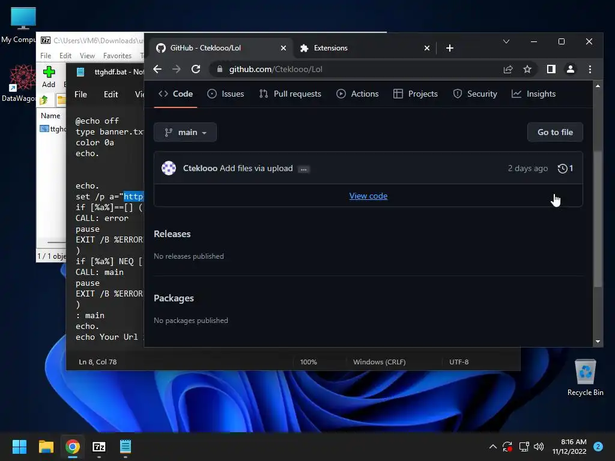Image resolution: width=615 pixels, height=461 pixels.
Task: Click the 100% zoom in Notepad status bar
Action: pyautogui.click(x=309, y=362)
